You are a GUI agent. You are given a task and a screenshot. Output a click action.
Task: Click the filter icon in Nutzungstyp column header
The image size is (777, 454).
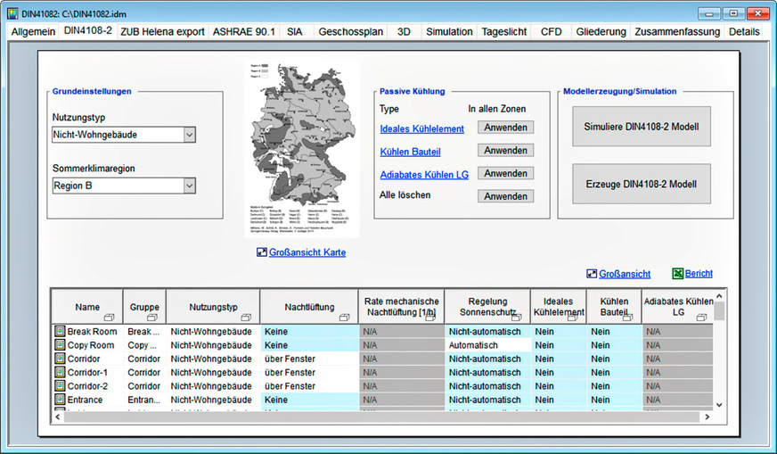click(x=247, y=317)
